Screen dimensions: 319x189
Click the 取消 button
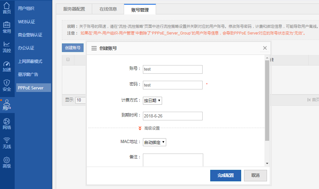click(255, 176)
